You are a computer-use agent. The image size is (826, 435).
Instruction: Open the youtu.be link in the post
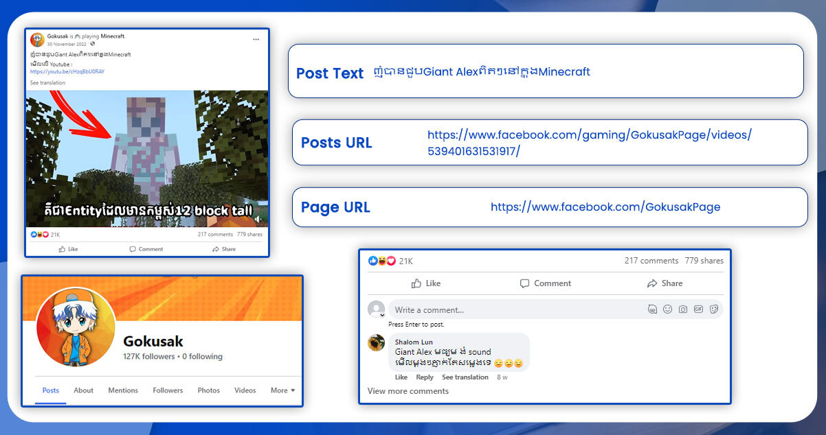click(x=67, y=71)
